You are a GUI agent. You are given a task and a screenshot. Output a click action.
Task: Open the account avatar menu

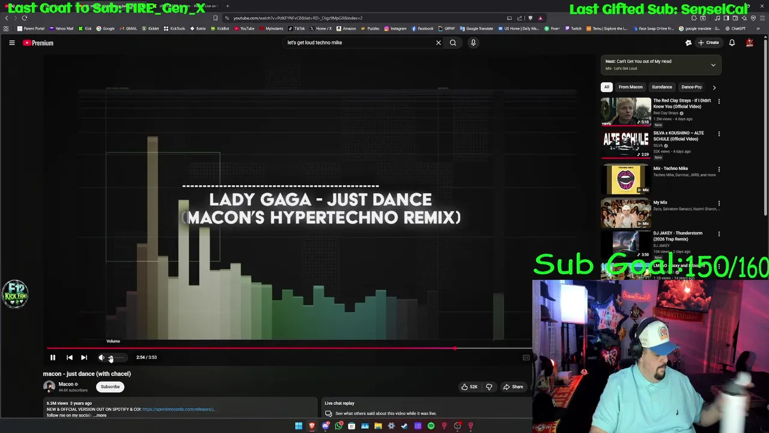(x=749, y=43)
